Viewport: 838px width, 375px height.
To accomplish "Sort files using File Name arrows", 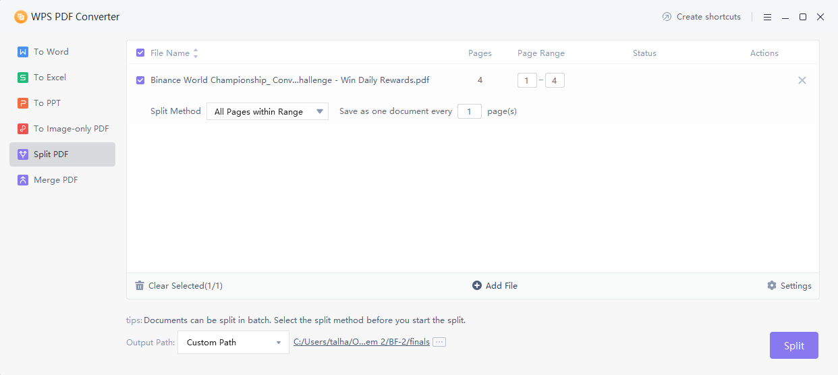I will [x=196, y=53].
